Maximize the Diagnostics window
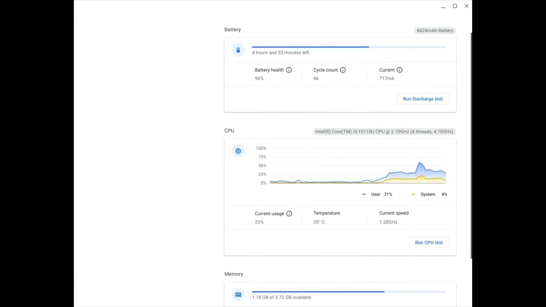The height and width of the screenshot is (307, 546). [455, 6]
